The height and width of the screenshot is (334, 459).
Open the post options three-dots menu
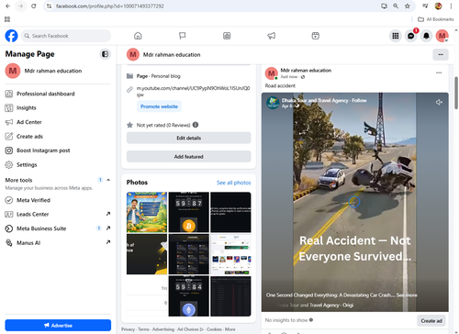(439, 72)
